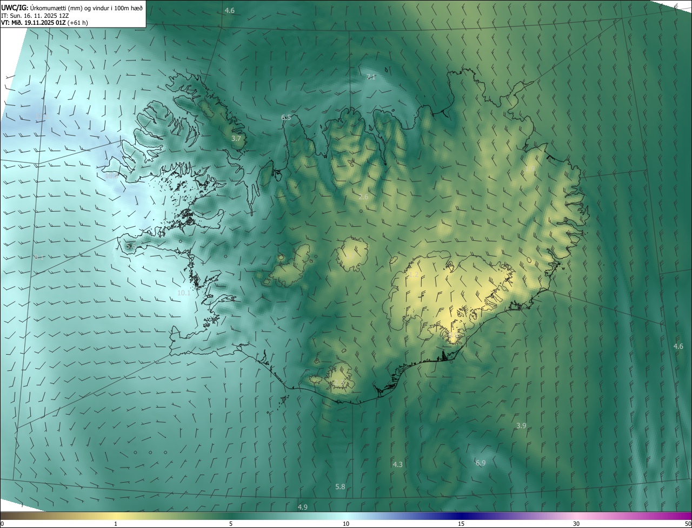692x528 pixels.
Task: Click the 7.1 value off the north coast
Action: pyautogui.click(x=371, y=77)
